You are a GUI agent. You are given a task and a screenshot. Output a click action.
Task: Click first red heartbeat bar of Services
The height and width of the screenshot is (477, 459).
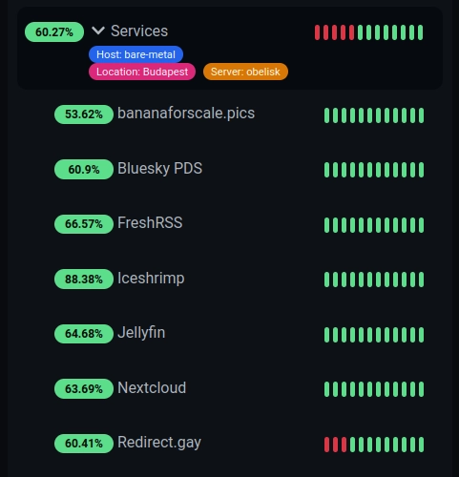[x=317, y=32]
